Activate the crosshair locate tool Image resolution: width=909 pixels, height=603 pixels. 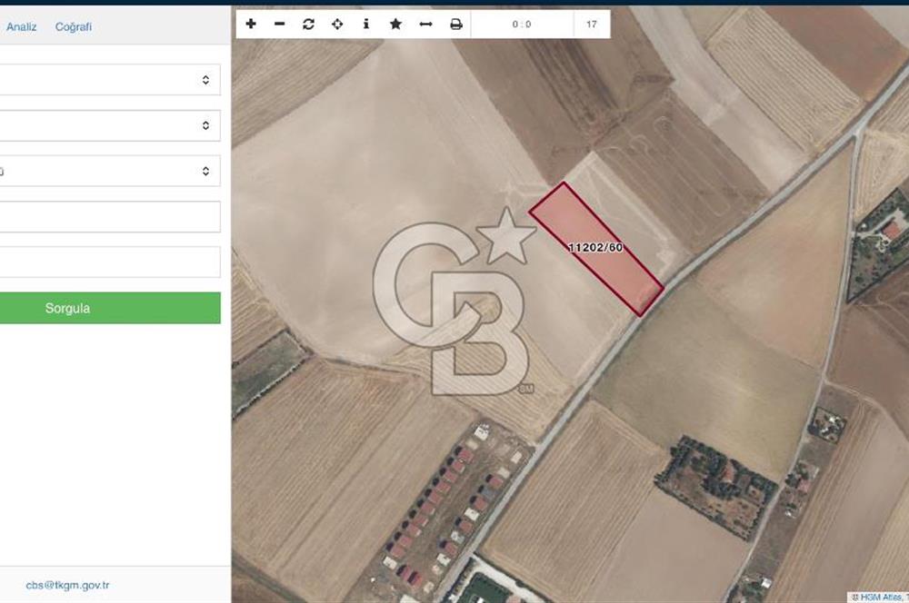coord(337,25)
